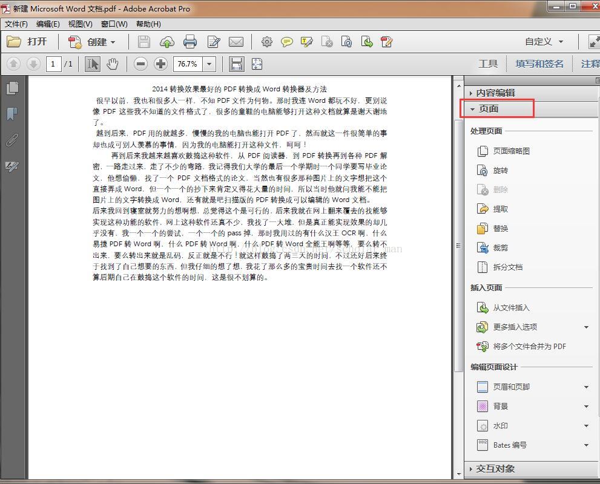Click the 76.7% zoom value field

click(188, 64)
